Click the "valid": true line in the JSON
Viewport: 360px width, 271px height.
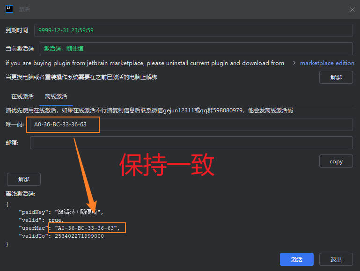[41, 220]
